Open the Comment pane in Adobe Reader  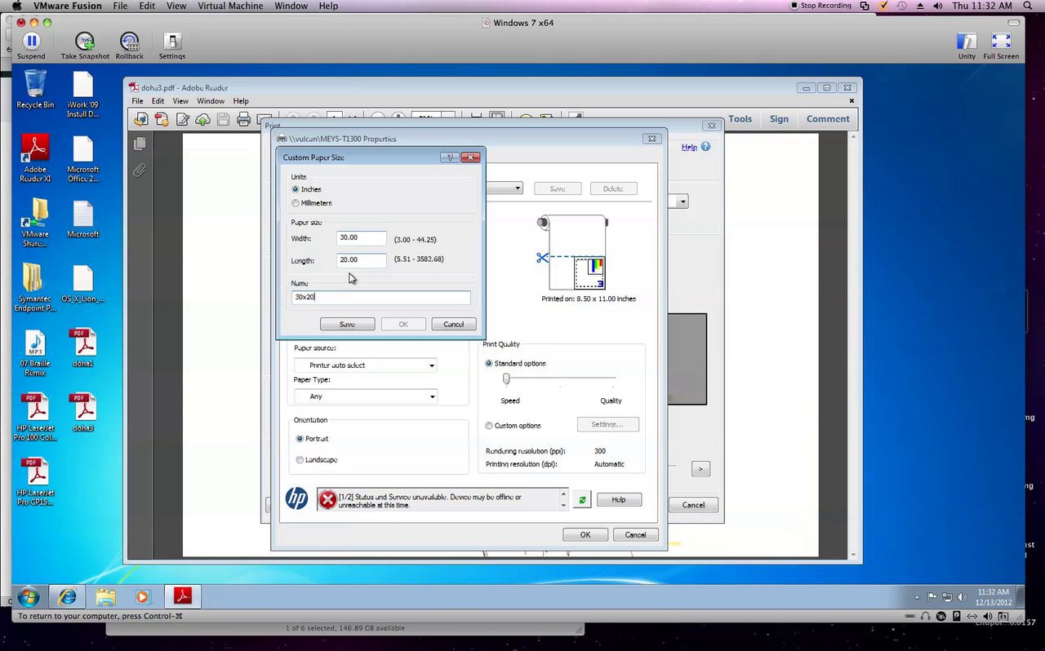[x=828, y=119]
